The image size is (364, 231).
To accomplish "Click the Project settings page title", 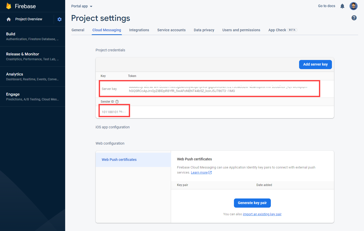I will tap(101, 18).
